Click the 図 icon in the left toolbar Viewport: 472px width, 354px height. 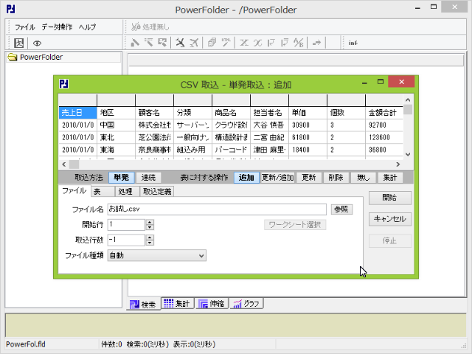pos(19,43)
